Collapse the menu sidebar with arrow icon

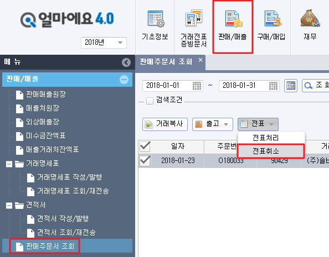click(x=126, y=62)
